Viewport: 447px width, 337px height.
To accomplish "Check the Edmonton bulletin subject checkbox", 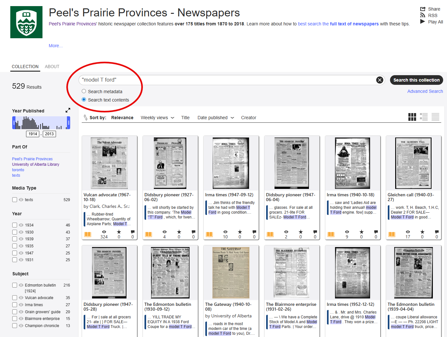I will [14, 285].
